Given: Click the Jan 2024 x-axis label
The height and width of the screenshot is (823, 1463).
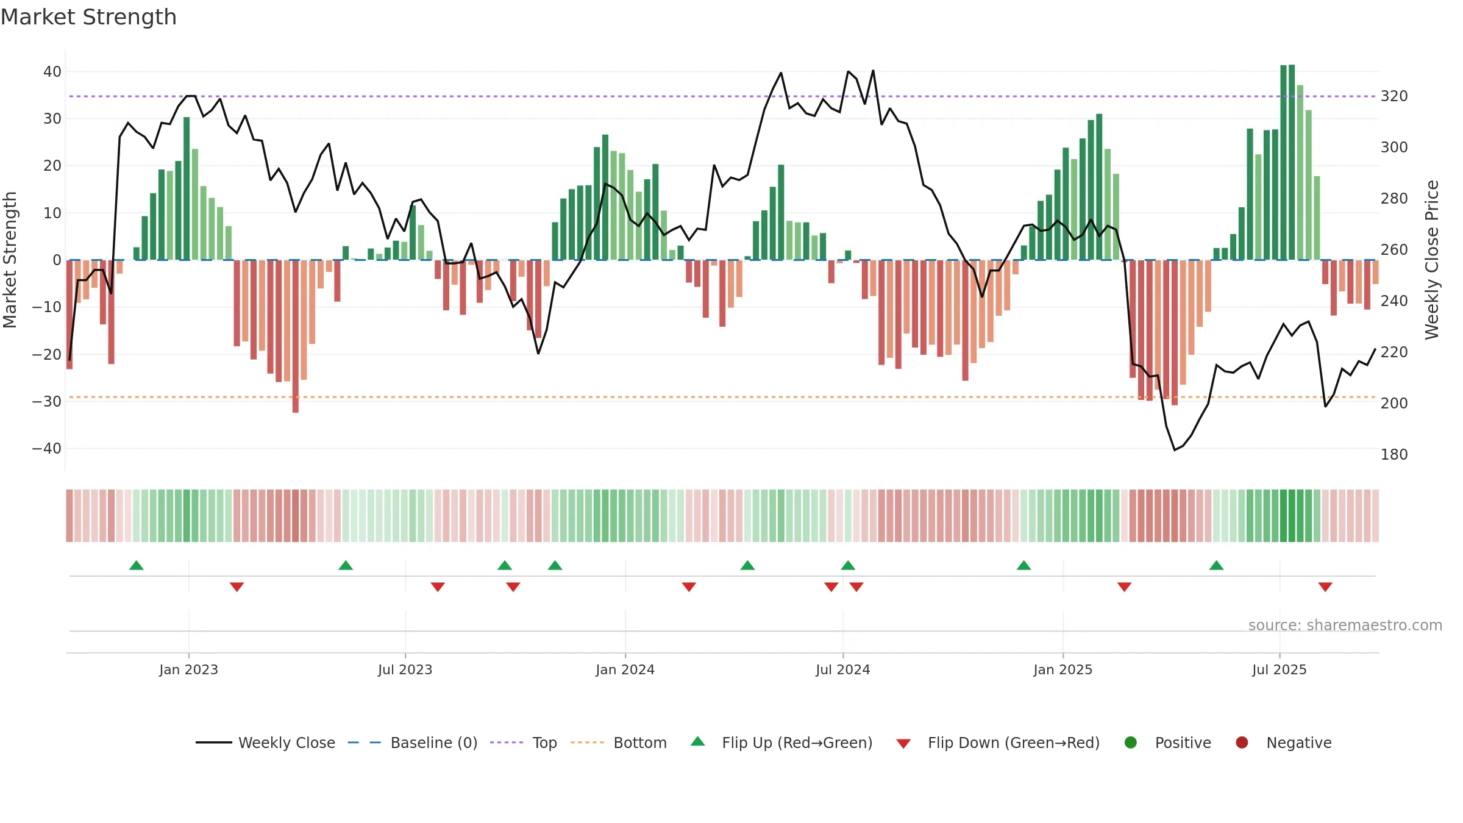Looking at the screenshot, I should click(625, 669).
